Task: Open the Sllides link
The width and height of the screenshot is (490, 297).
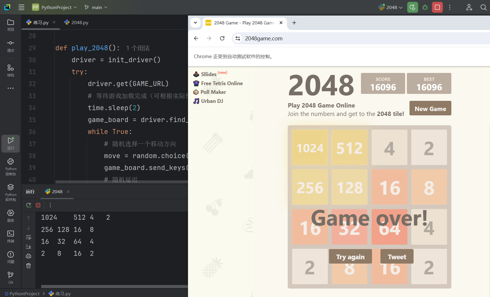Action: point(208,74)
